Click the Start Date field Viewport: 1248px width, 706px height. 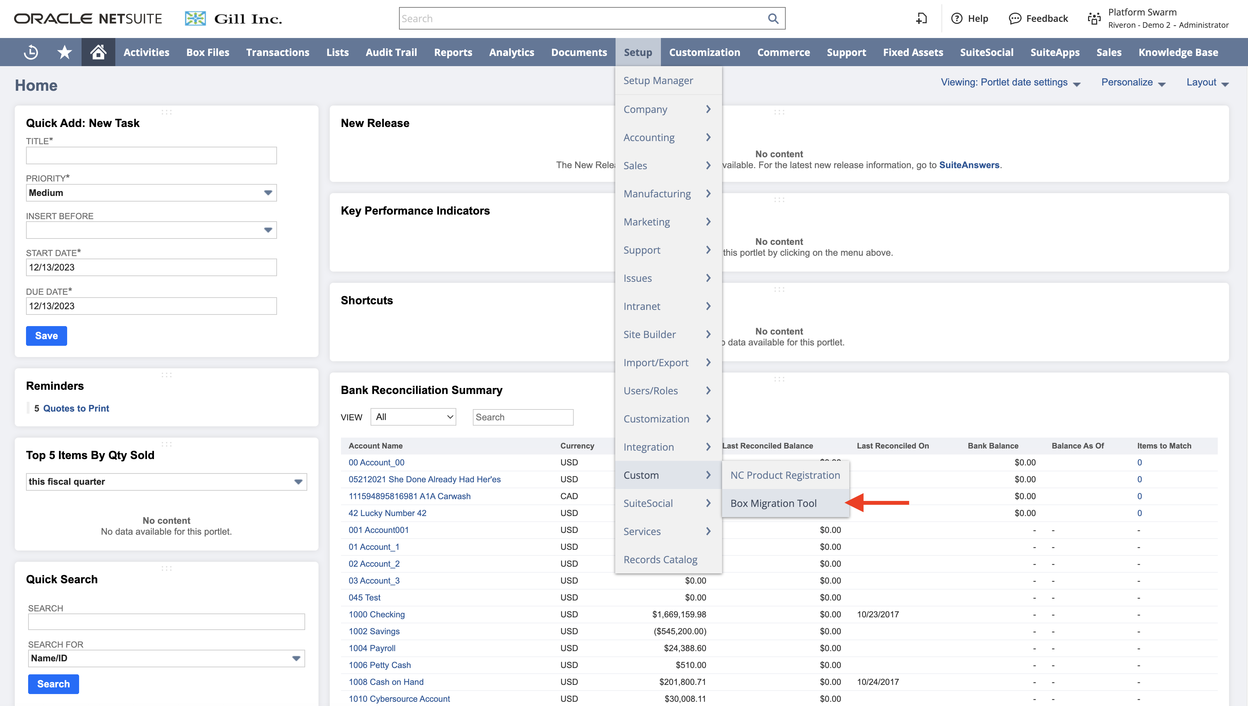point(151,267)
